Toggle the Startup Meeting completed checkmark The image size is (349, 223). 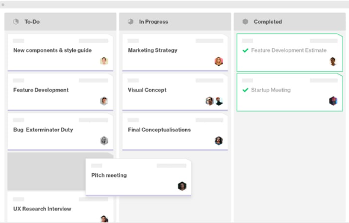coord(245,90)
